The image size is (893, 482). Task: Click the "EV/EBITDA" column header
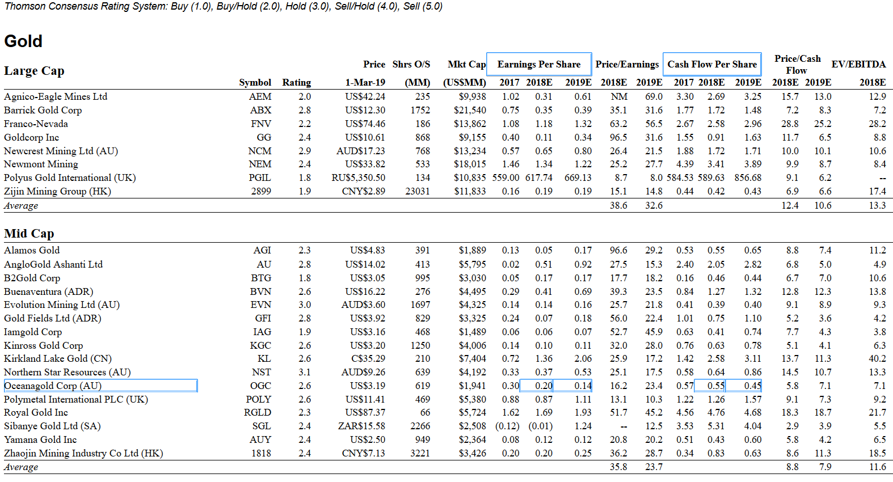point(858,64)
